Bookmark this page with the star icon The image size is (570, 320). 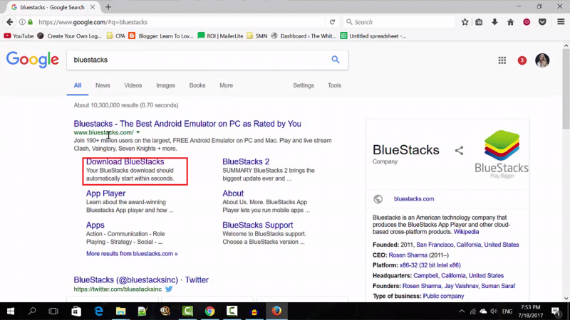coord(465,22)
